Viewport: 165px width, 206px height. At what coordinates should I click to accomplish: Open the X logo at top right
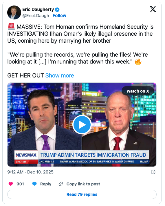[153, 9]
